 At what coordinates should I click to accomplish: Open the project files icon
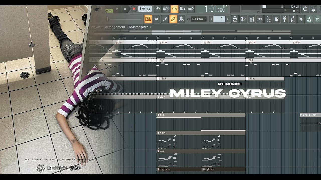tap(276, 19)
